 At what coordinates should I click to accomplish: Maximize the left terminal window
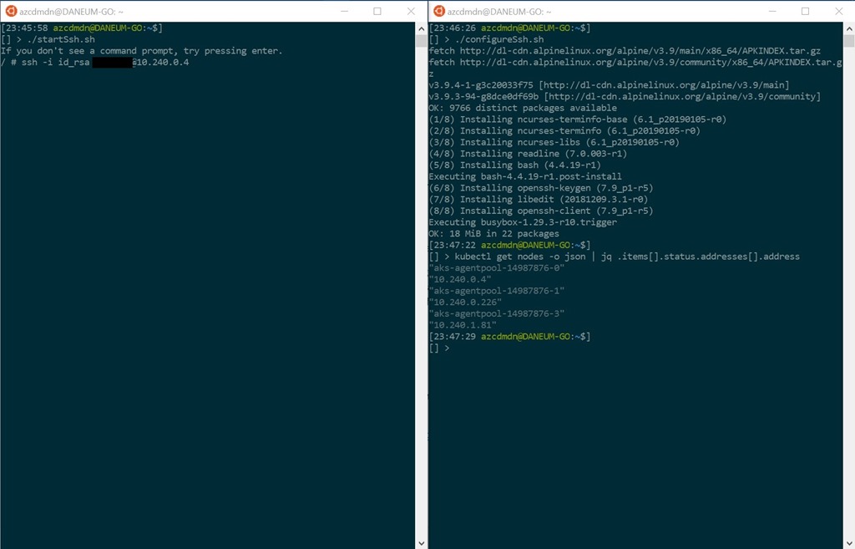coord(377,11)
